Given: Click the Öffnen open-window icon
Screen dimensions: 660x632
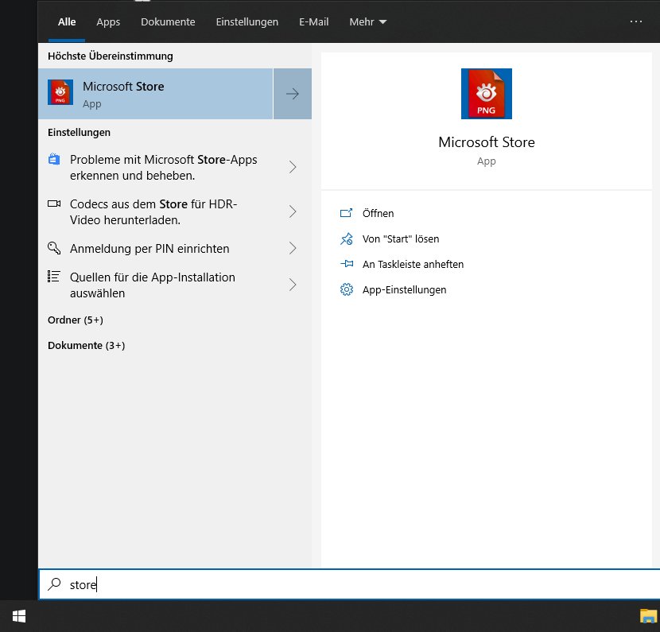Looking at the screenshot, I should pos(346,213).
